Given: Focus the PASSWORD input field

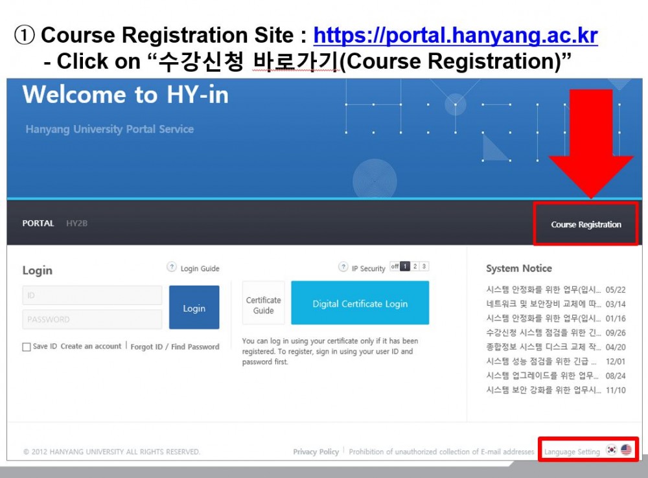Looking at the screenshot, I should click(x=92, y=319).
